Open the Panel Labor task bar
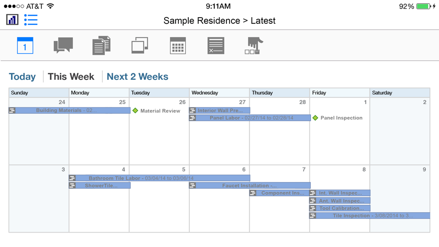 pyautogui.click(x=250, y=118)
